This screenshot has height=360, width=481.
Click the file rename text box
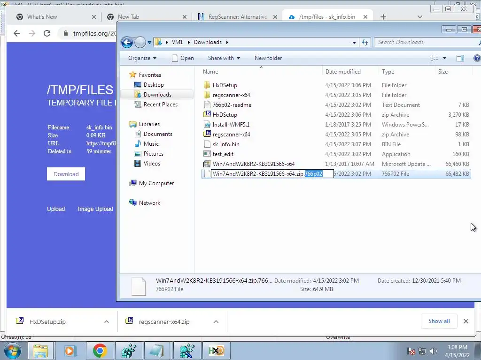(272, 174)
